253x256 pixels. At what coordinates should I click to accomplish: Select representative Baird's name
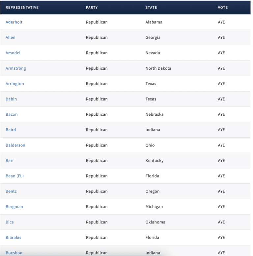11,130
